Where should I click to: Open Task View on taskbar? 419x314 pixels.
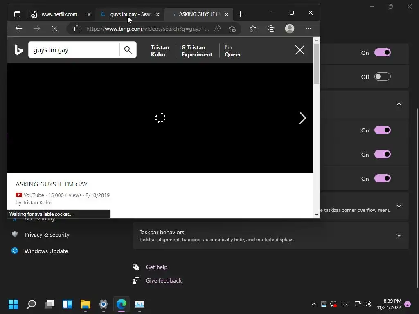[50, 304]
